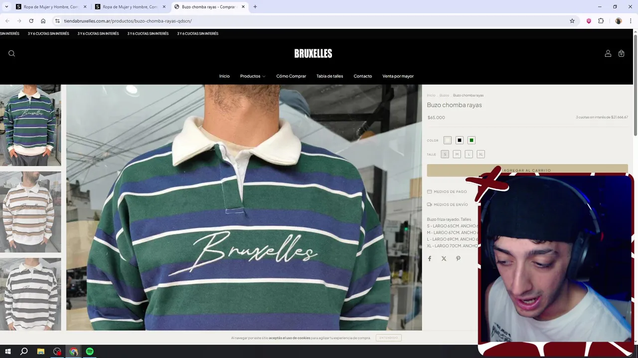
Task: Click the Buzo chomba rayas product title
Action: (x=454, y=105)
